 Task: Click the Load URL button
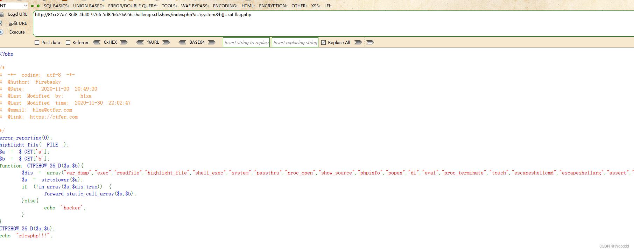pyautogui.click(x=17, y=14)
